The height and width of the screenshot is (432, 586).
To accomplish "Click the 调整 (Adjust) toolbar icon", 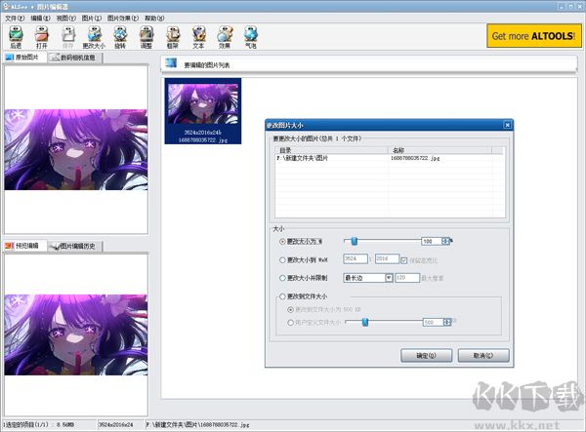I will (x=146, y=35).
